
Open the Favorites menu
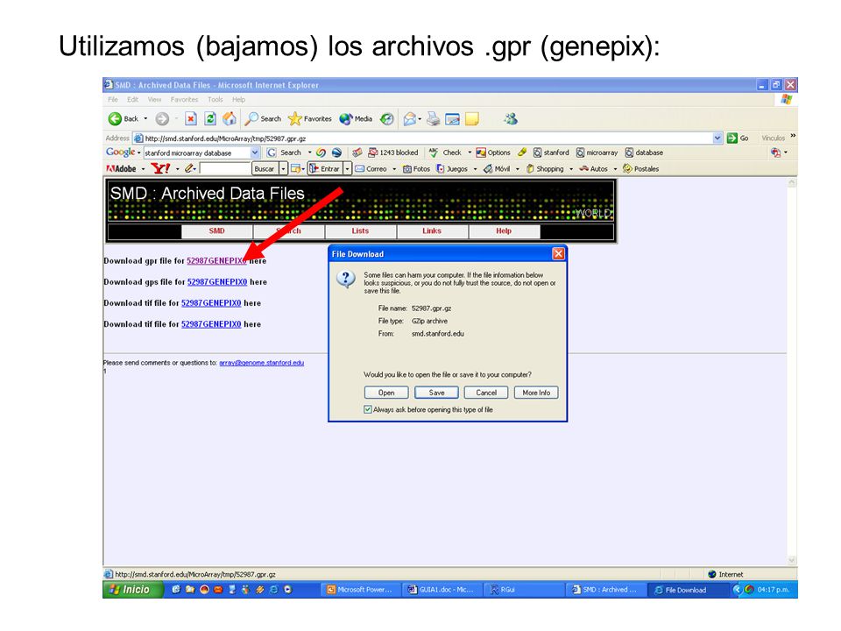(x=185, y=100)
